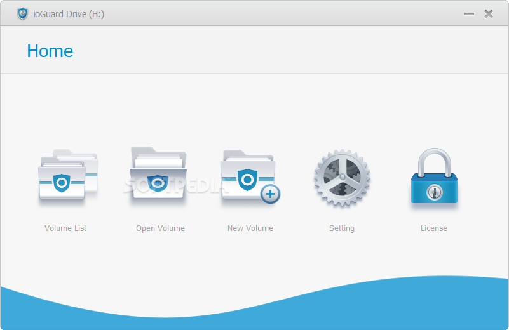Click the "License" label

pos(434,228)
